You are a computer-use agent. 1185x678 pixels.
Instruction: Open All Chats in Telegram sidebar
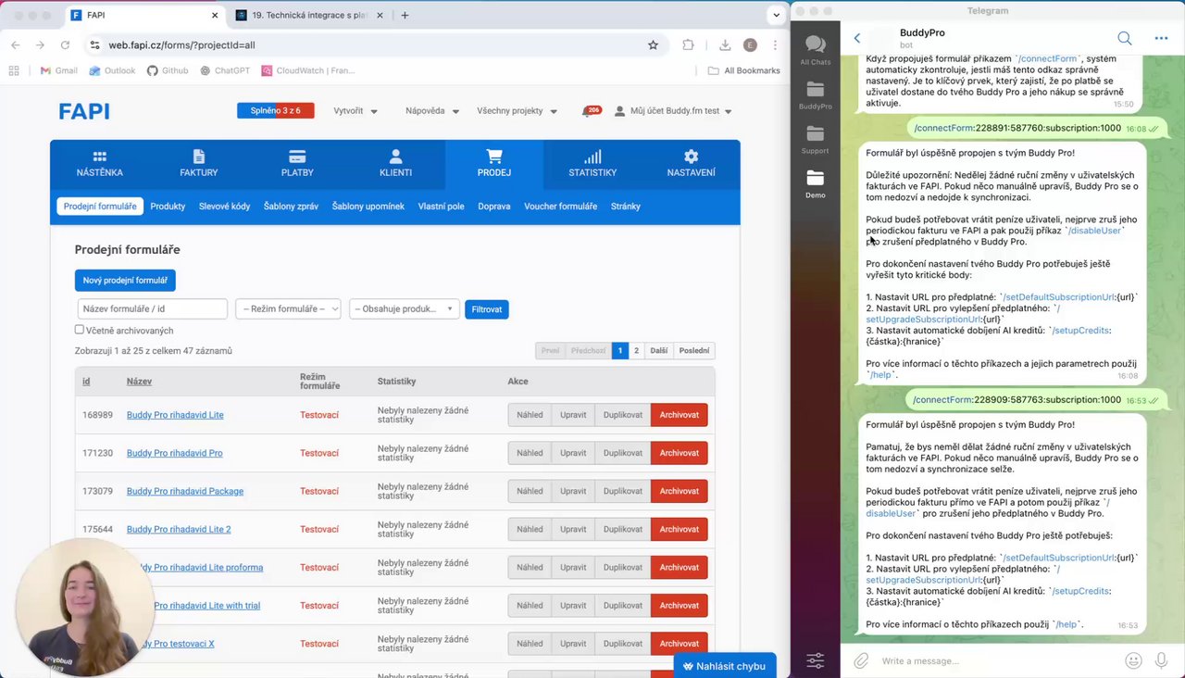coord(816,50)
